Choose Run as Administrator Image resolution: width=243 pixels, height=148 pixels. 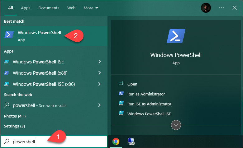146,94
